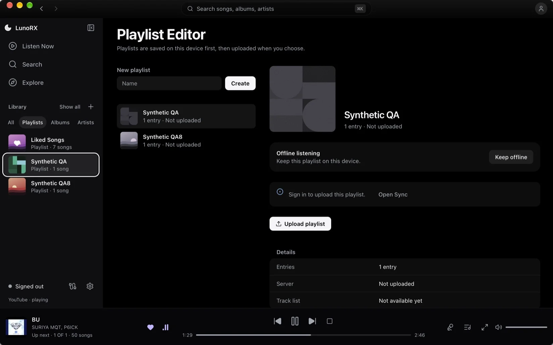Click the top search songs field

tap(276, 9)
